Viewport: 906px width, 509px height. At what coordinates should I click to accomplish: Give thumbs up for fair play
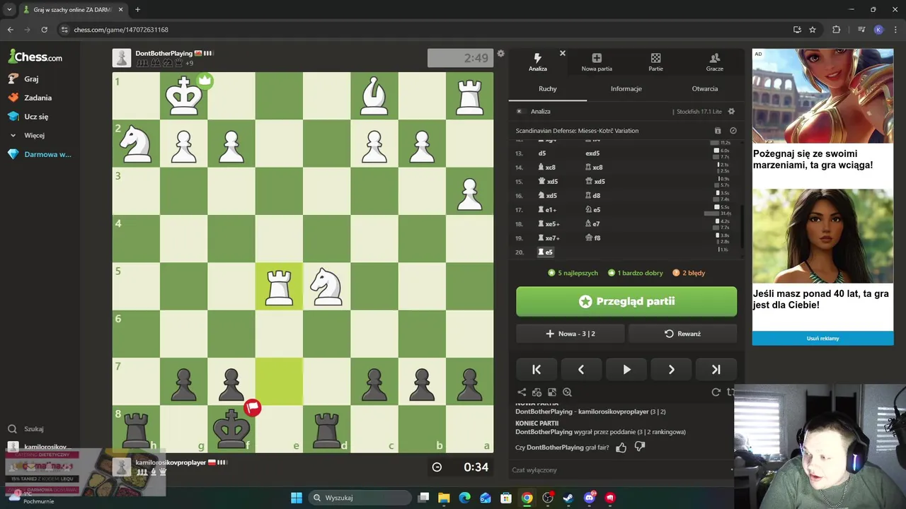[621, 447]
